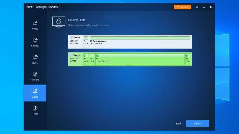Select the Clone section in sidebar
Viewport: 239px width, 134px height.
point(35,93)
